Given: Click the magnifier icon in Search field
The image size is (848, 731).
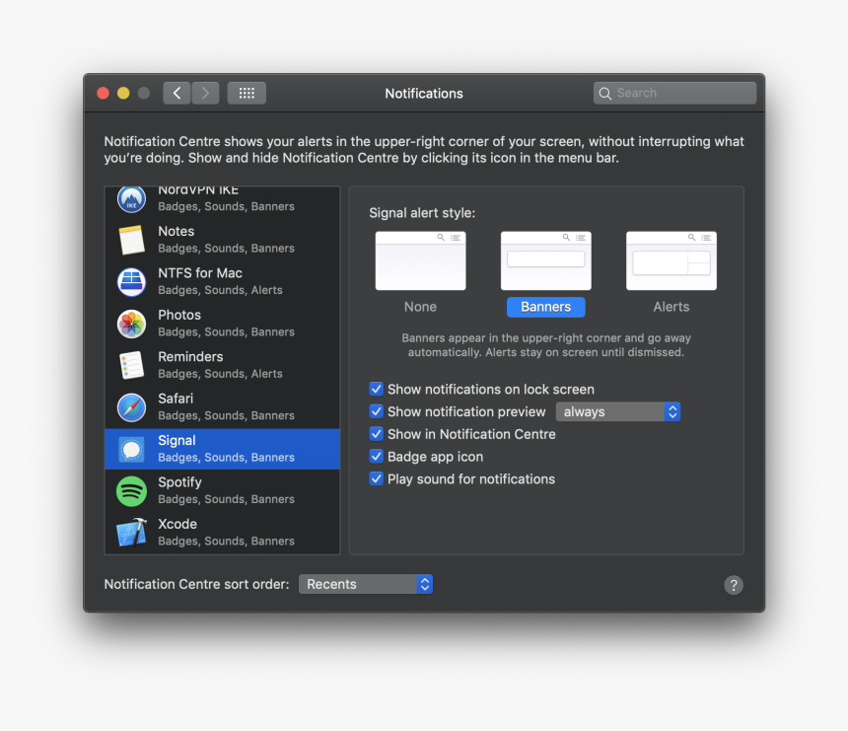Looking at the screenshot, I should (x=605, y=94).
